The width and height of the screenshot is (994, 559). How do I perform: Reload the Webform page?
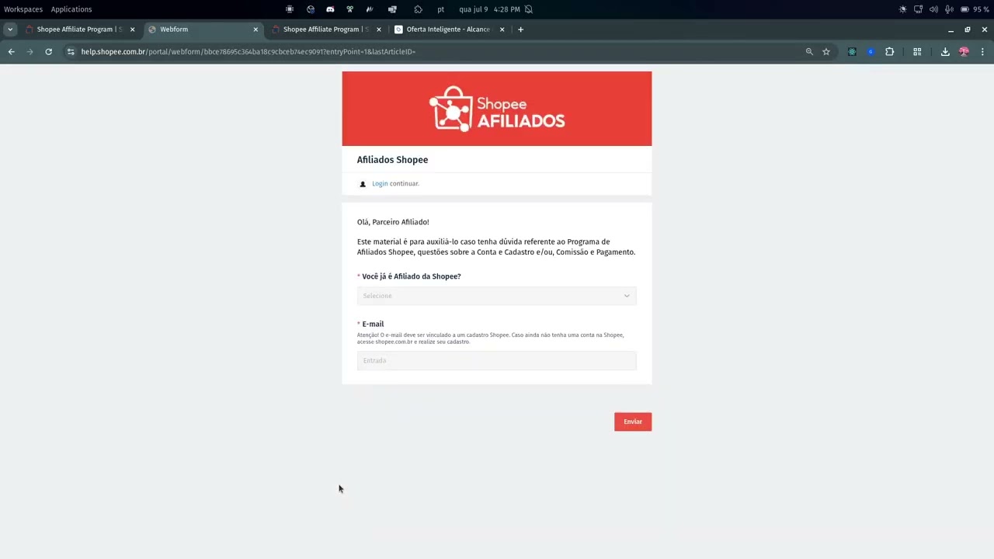(x=48, y=52)
